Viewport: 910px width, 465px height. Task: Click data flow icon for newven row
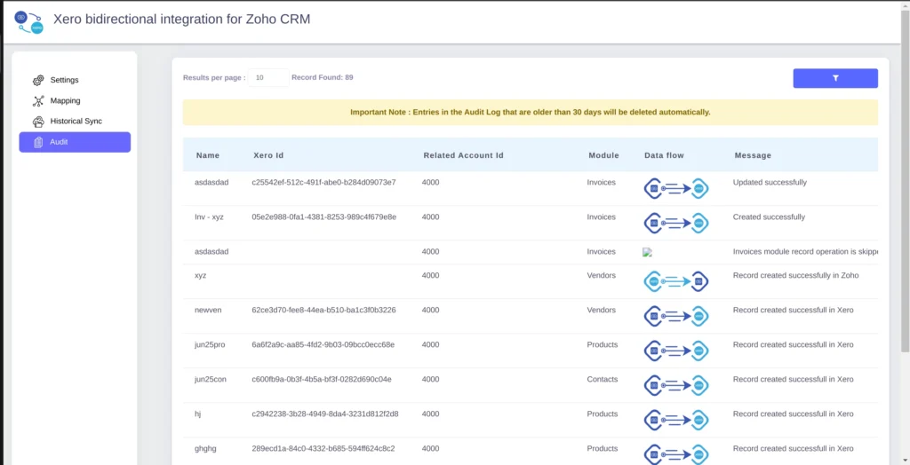point(676,316)
